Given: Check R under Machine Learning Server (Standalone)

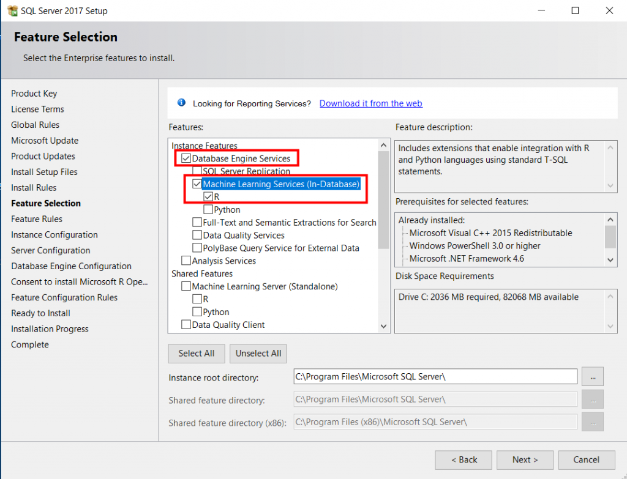Looking at the screenshot, I should tap(197, 299).
